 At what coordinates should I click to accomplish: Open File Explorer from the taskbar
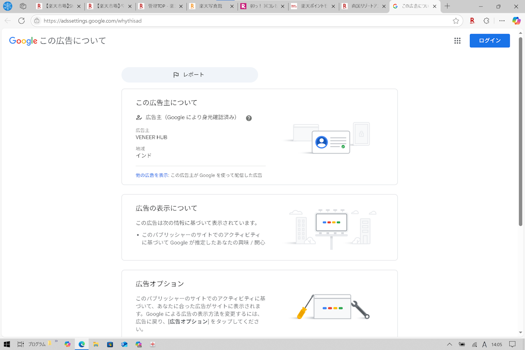[96, 344]
